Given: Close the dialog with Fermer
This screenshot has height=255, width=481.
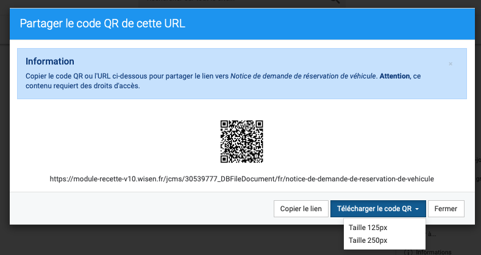Looking at the screenshot, I should pos(446,209).
